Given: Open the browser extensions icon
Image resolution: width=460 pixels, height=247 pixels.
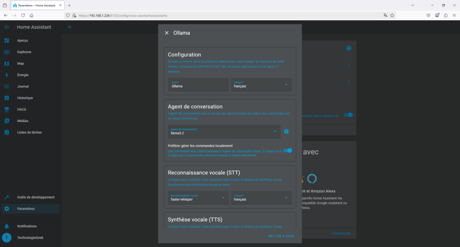Looking at the screenshot, I should tap(446, 15).
